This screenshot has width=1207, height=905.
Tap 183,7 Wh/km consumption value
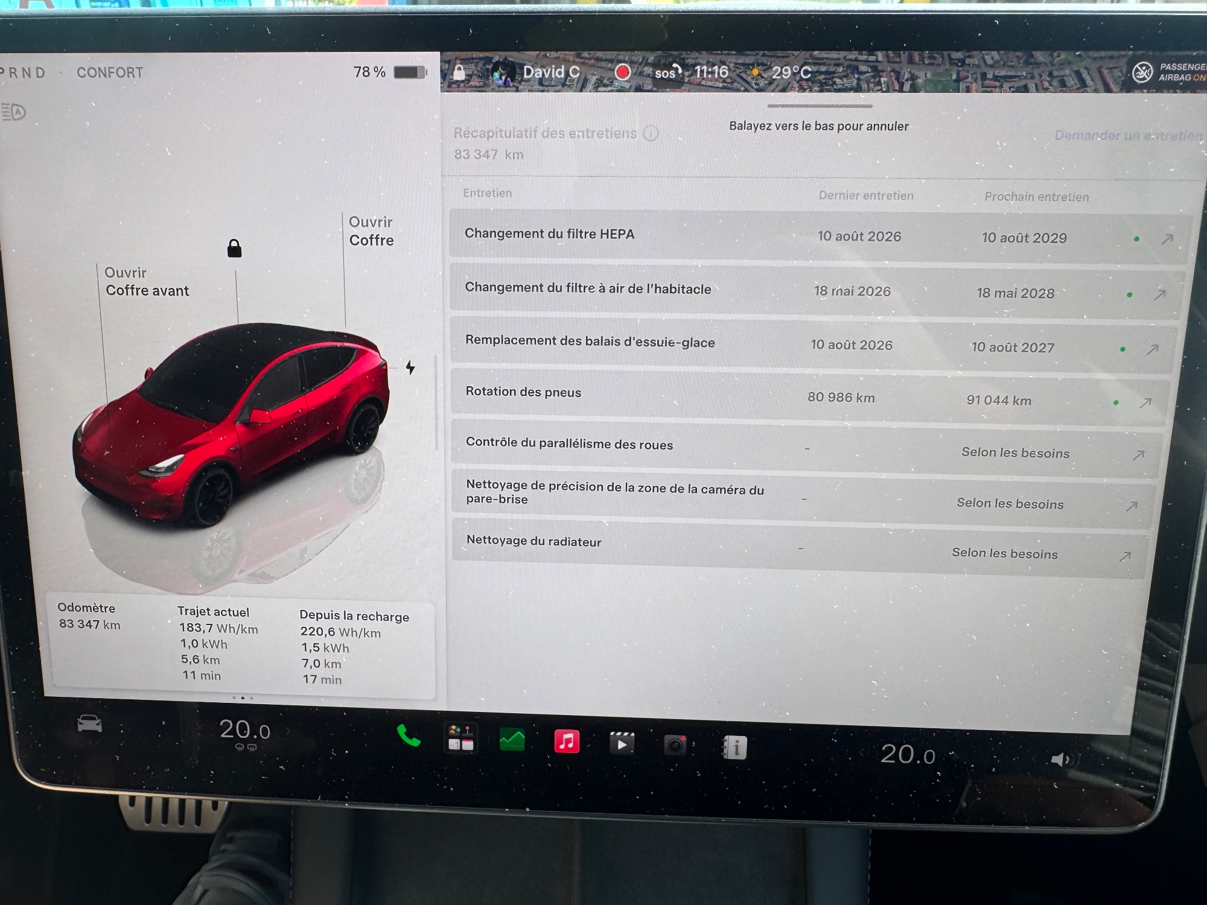pos(218,628)
